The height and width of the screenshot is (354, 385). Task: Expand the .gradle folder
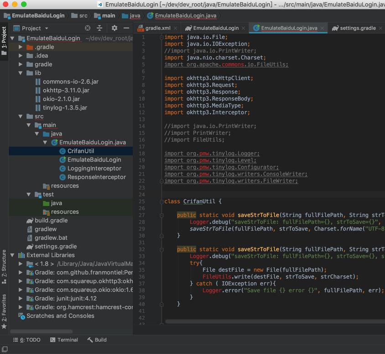tap(21, 47)
